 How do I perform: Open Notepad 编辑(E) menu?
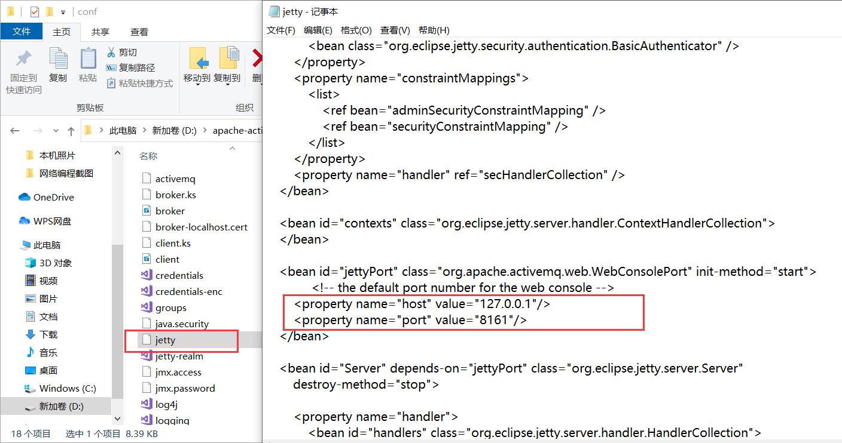click(x=318, y=30)
